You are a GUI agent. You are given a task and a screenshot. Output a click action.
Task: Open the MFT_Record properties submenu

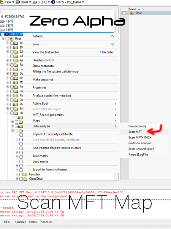pyautogui.click(x=71, y=115)
